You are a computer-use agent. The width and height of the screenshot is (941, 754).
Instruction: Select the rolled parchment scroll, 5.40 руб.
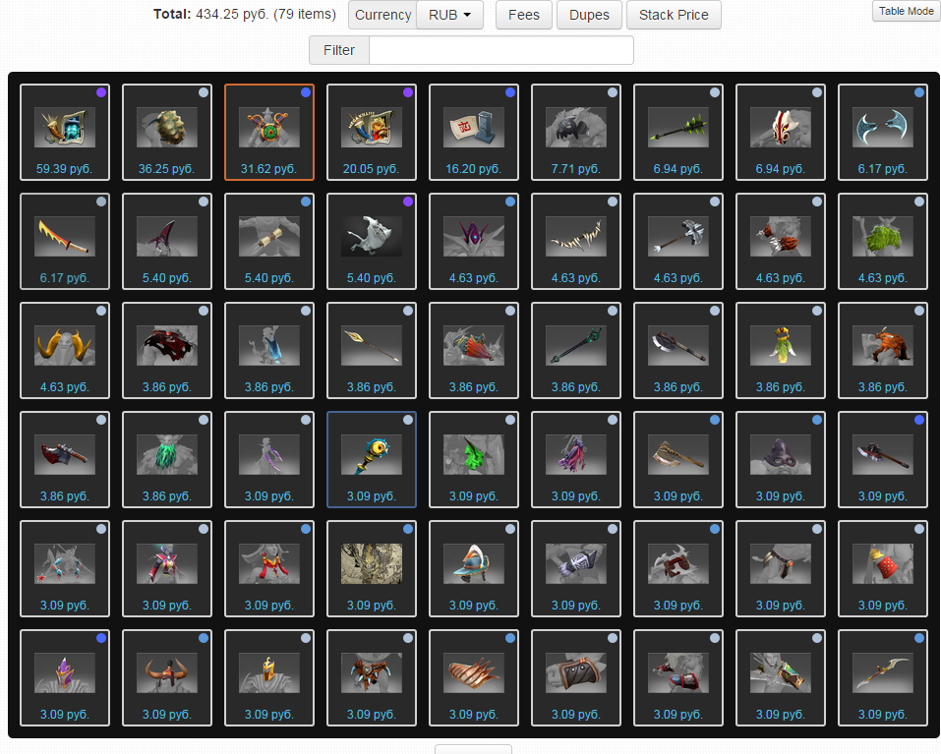(x=269, y=241)
